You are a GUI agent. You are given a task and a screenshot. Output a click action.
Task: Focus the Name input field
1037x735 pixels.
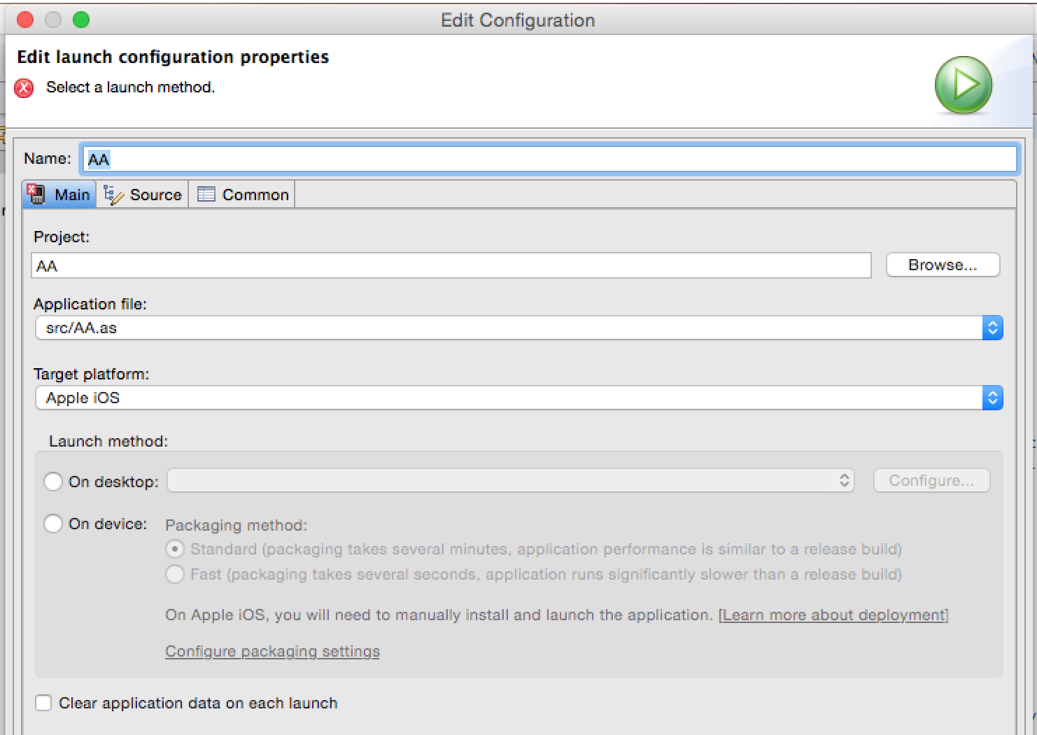click(549, 159)
